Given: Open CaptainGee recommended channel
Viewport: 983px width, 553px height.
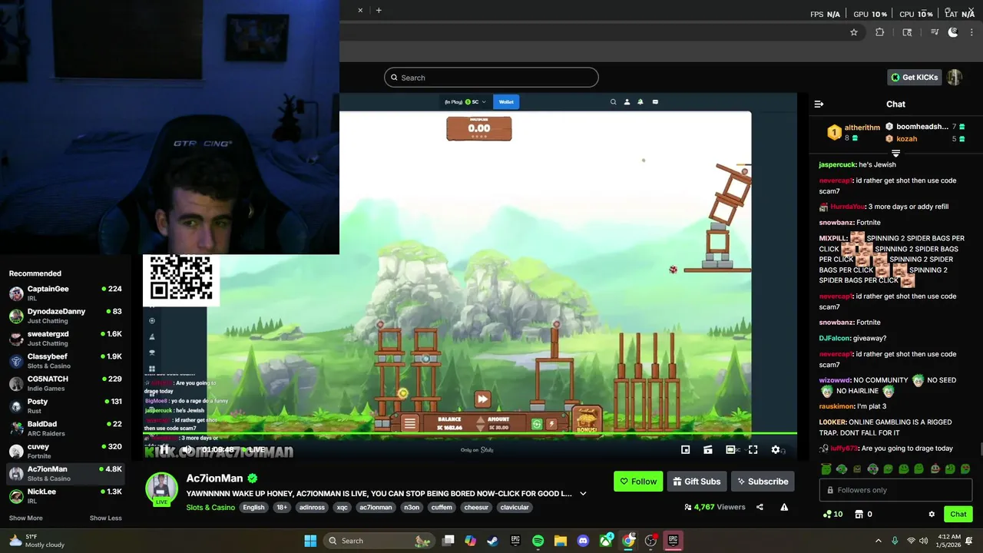Looking at the screenshot, I should [x=65, y=293].
